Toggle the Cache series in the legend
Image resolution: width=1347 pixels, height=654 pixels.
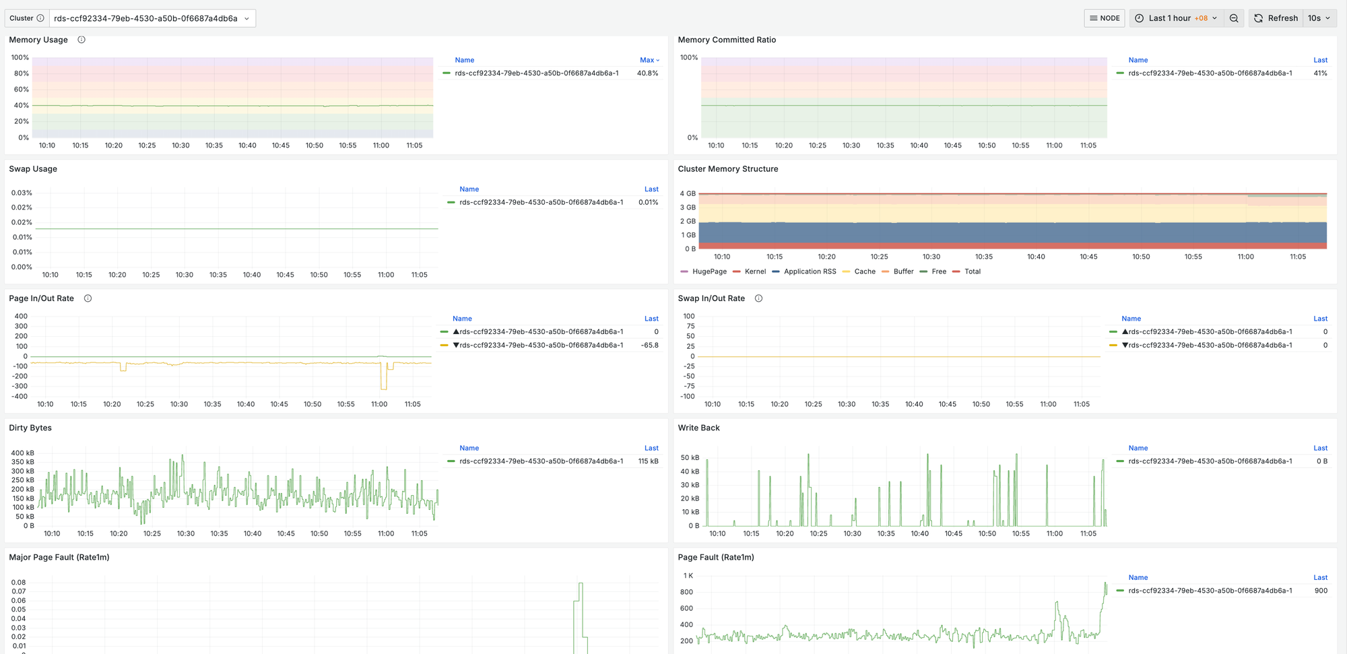point(864,271)
